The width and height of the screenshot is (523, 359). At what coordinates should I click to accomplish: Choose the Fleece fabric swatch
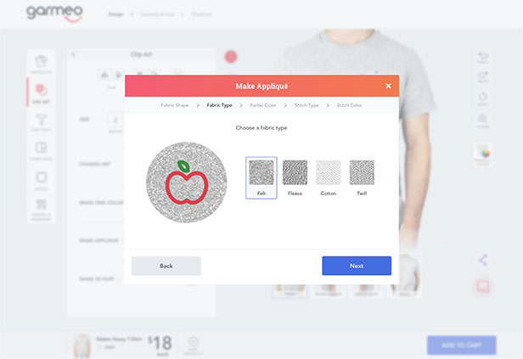(x=295, y=177)
